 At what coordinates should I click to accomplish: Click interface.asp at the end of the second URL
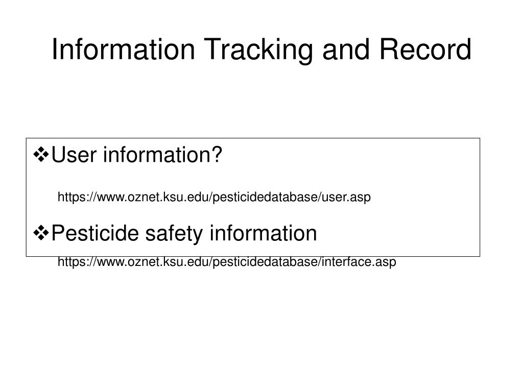[359, 262]
